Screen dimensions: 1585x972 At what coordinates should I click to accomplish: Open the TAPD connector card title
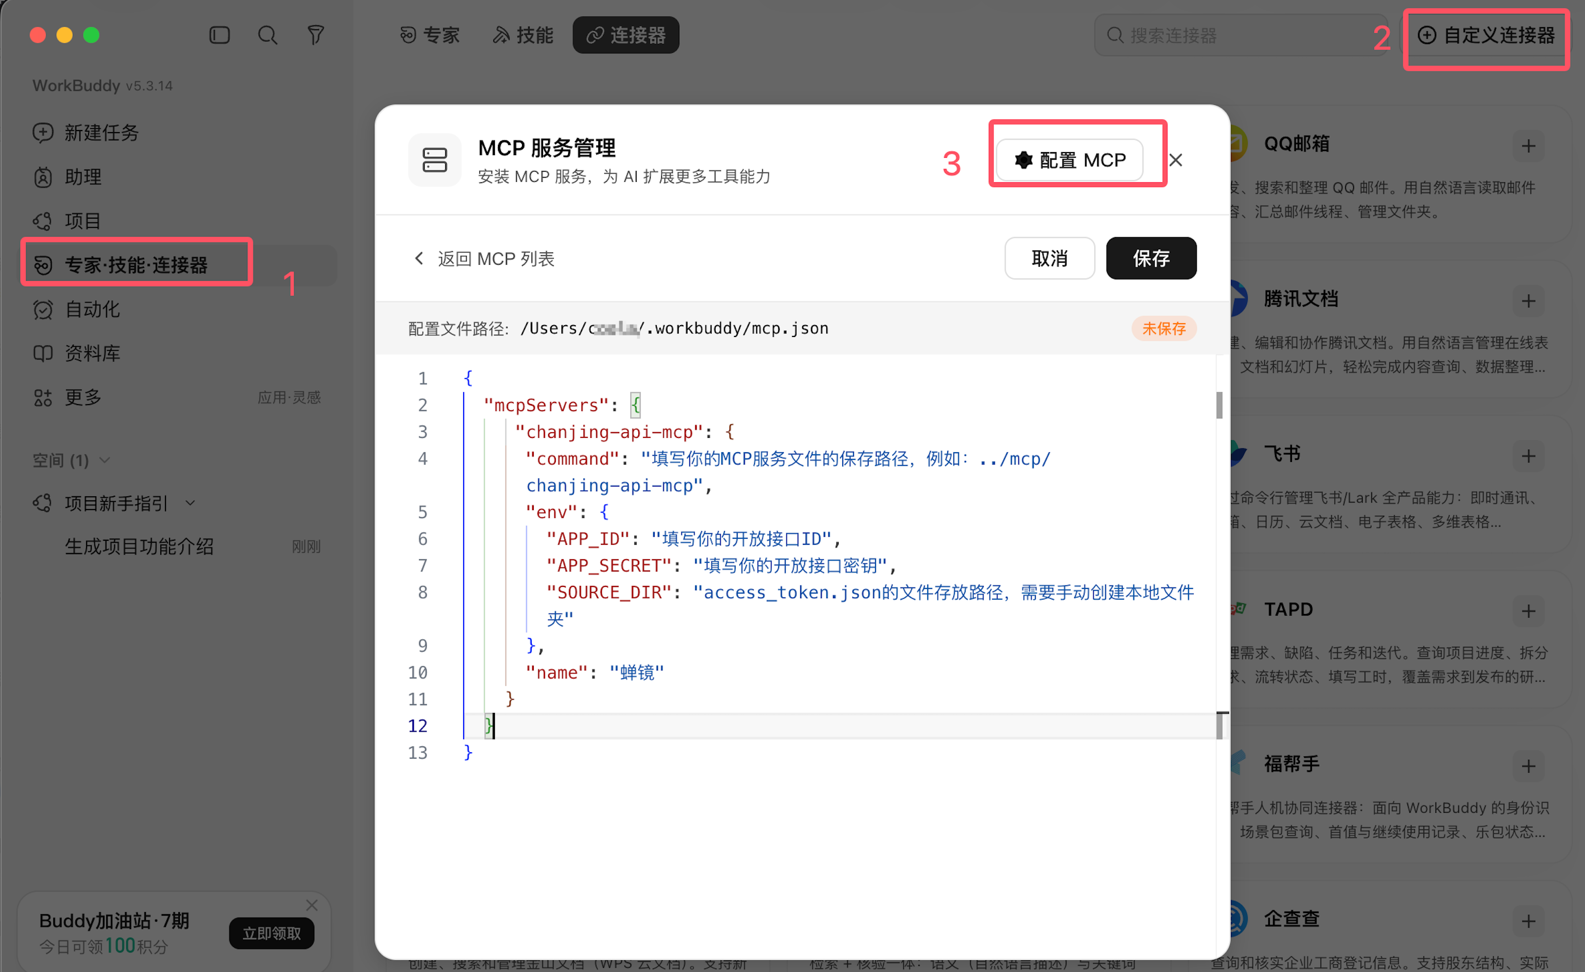point(1288,609)
